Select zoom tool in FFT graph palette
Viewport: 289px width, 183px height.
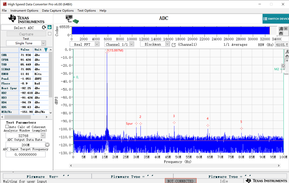tap(287, 52)
